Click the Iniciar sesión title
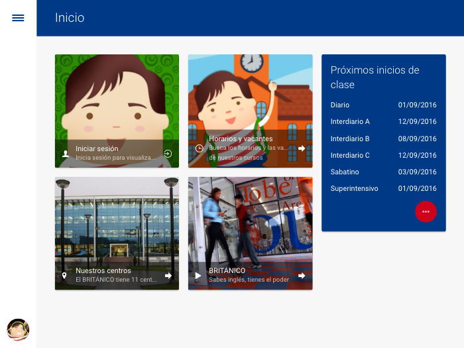This screenshot has height=348, width=464. (97, 148)
